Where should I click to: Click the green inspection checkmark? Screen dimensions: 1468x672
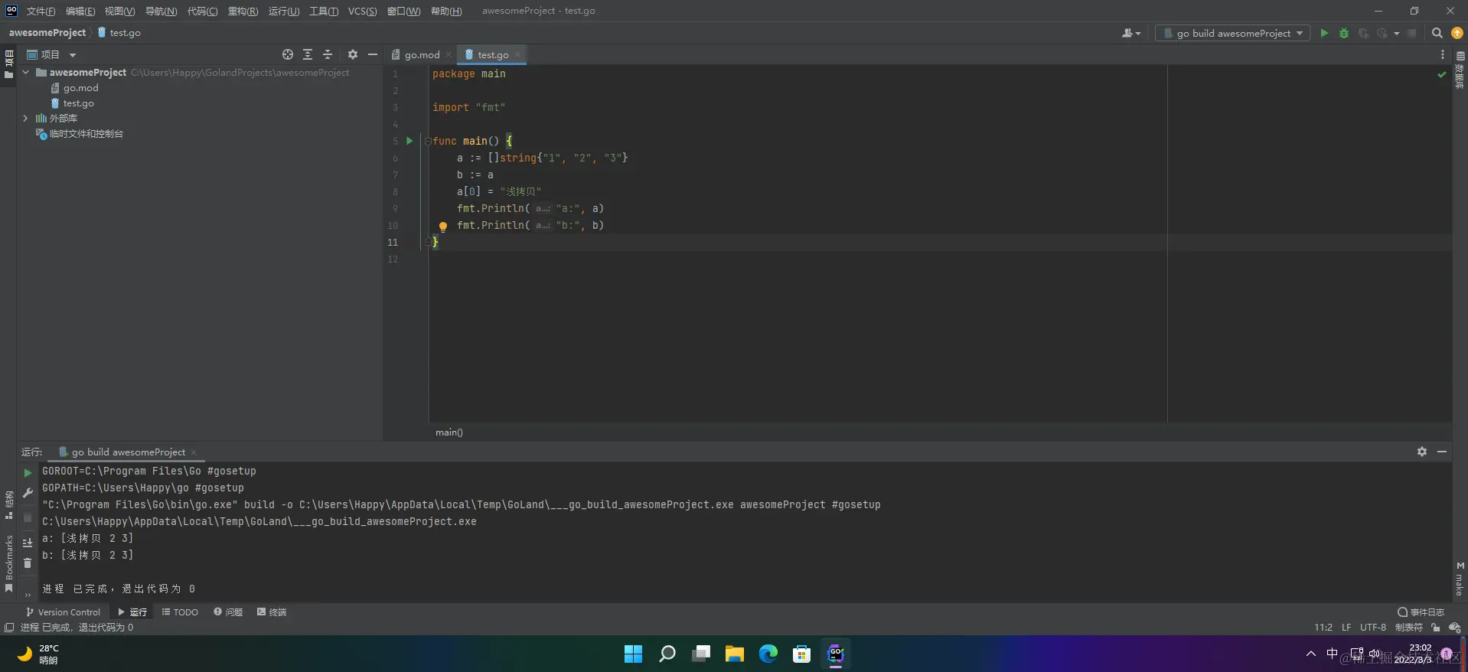click(x=1442, y=74)
